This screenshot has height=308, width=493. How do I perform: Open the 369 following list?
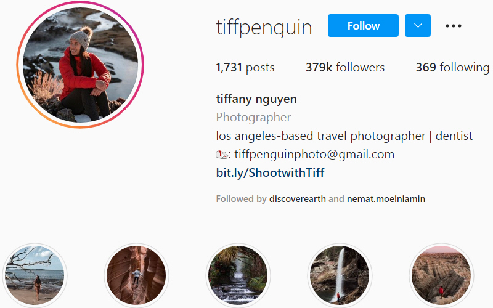[x=452, y=67]
